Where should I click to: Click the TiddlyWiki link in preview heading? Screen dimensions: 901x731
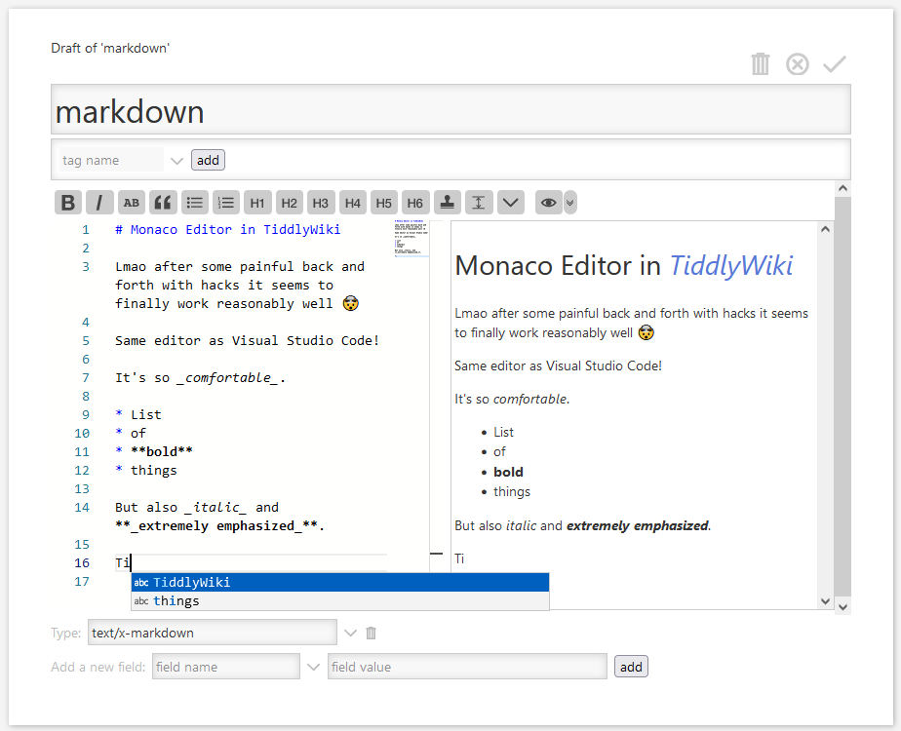pyautogui.click(x=731, y=266)
